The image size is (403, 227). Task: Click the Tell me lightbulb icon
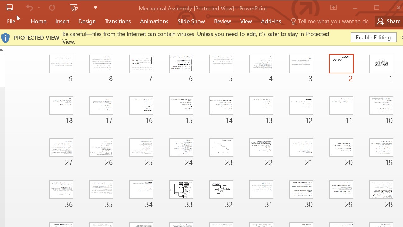[x=293, y=21]
